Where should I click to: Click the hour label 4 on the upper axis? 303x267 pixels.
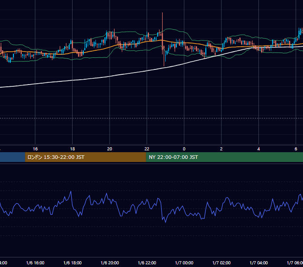(x=258, y=149)
